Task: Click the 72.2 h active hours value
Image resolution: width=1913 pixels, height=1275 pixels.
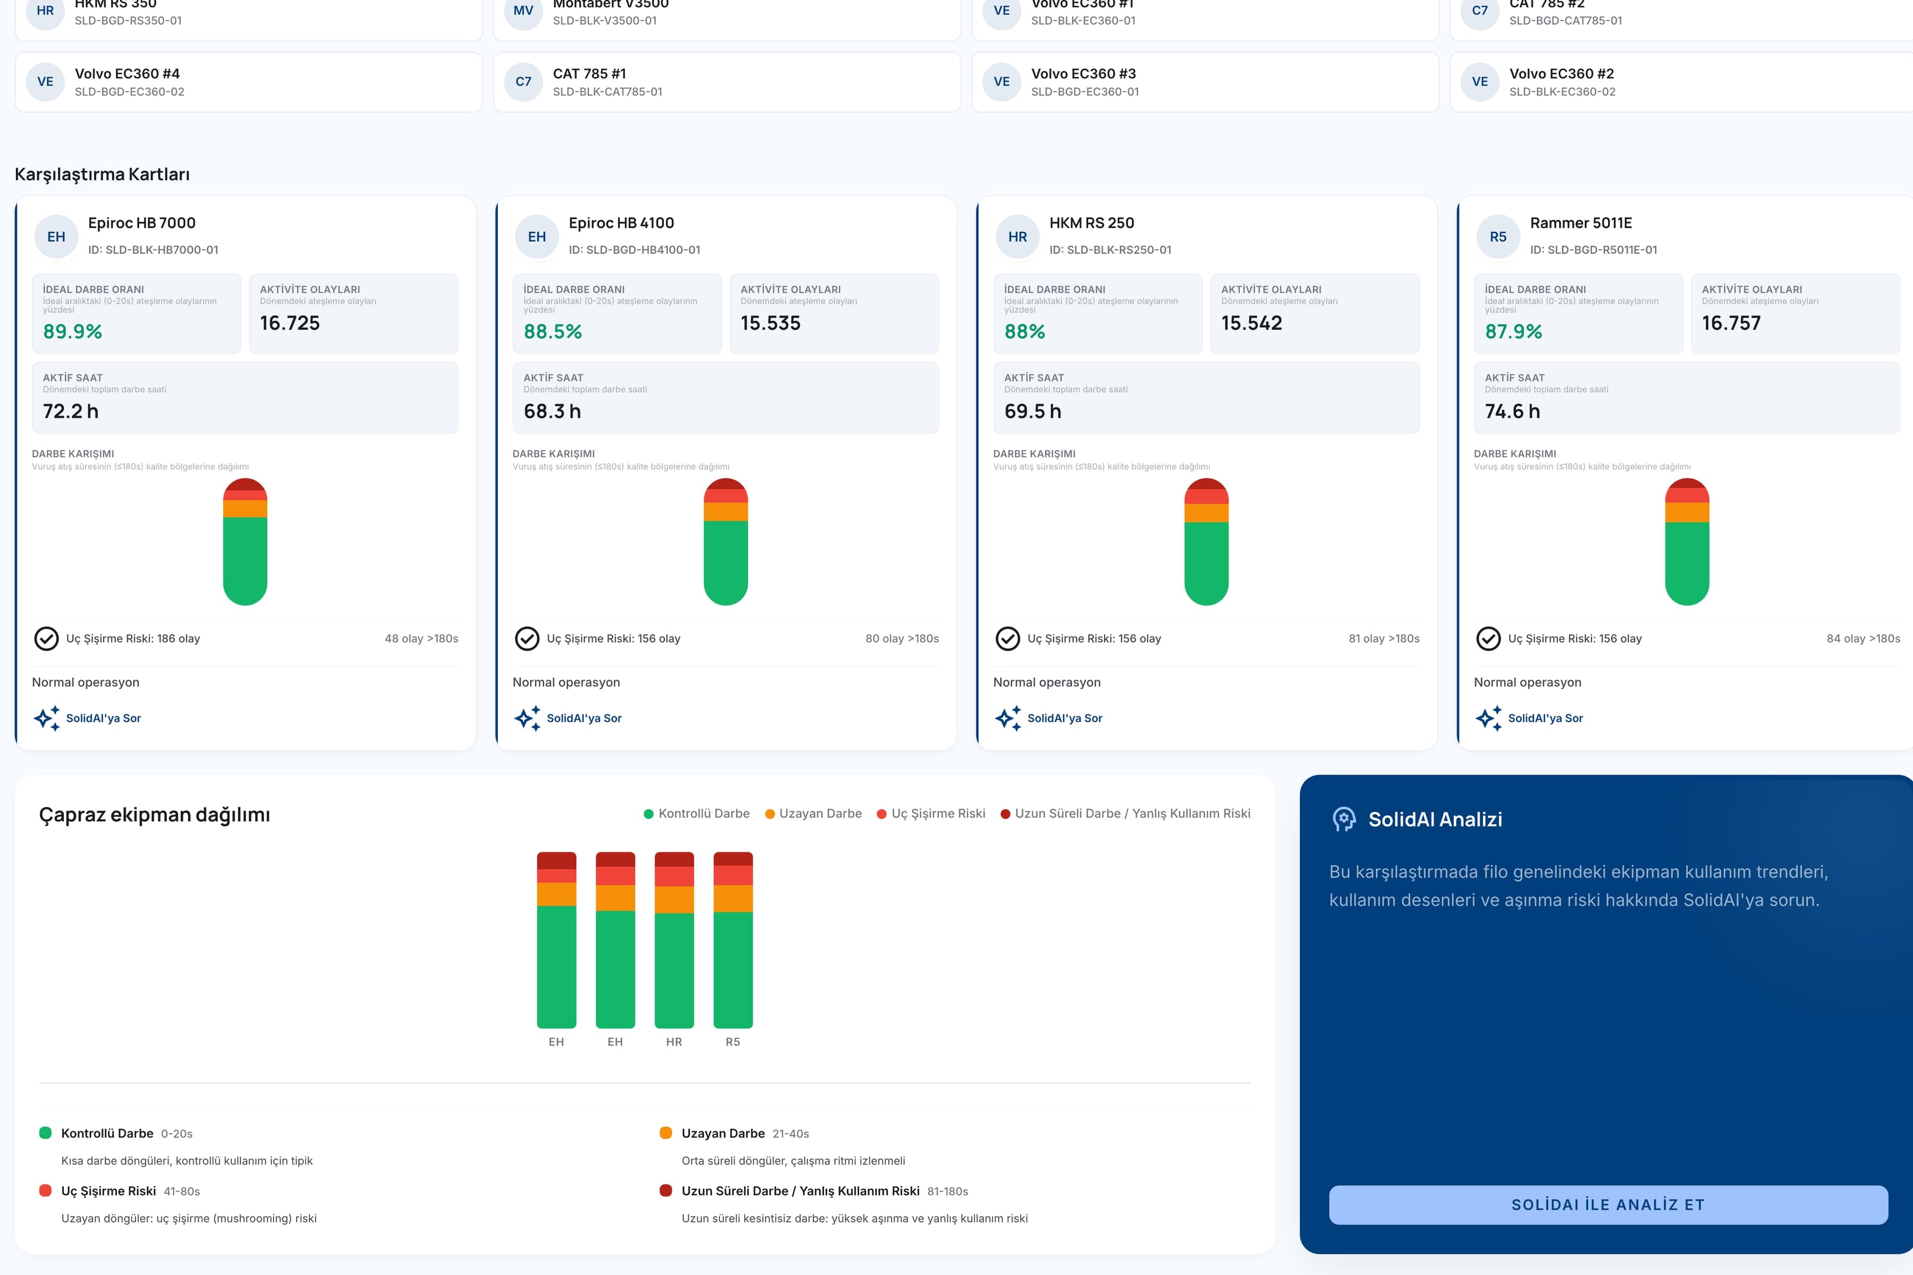Action: 71,411
